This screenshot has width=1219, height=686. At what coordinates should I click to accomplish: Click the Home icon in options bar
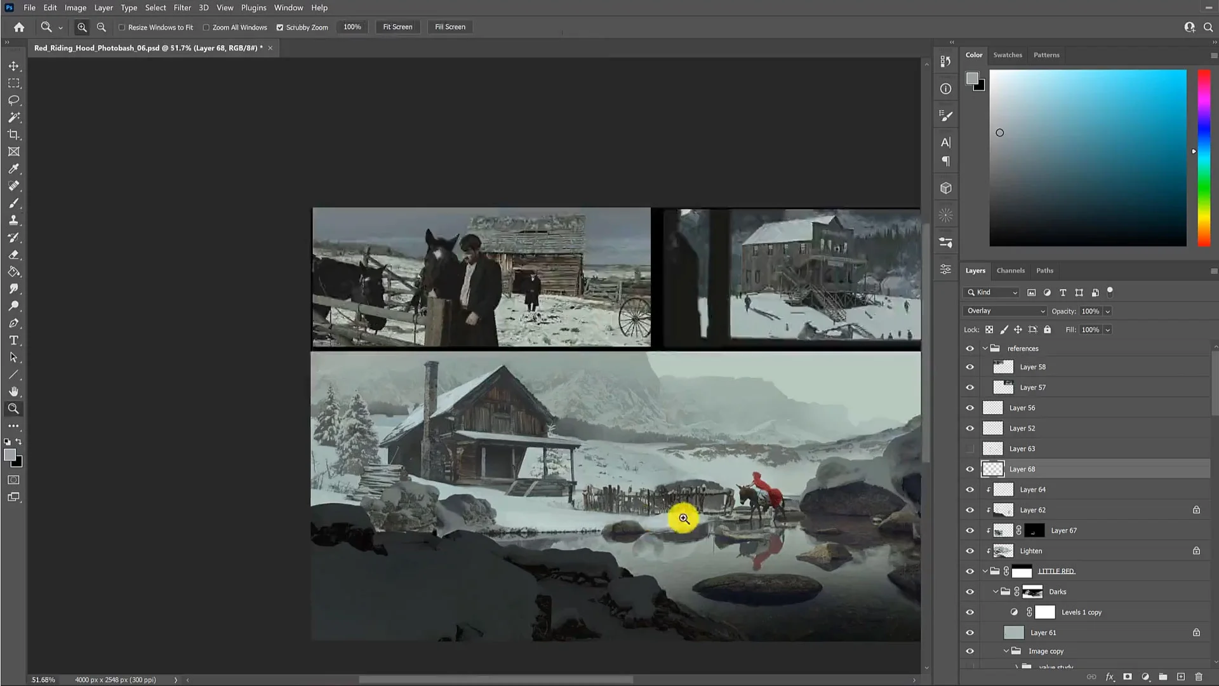point(19,27)
